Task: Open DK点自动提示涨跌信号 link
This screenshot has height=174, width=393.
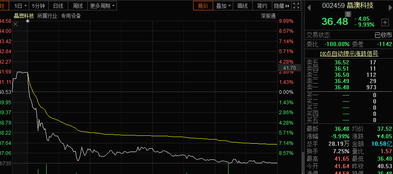Action: click(349, 54)
